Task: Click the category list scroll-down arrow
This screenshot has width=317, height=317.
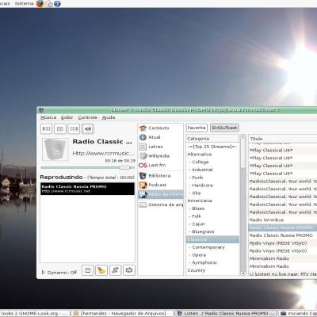Action: 243,273
